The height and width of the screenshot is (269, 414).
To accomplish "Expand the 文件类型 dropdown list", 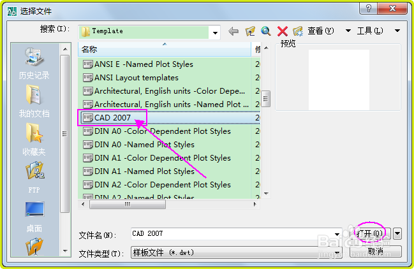I will 337,252.
